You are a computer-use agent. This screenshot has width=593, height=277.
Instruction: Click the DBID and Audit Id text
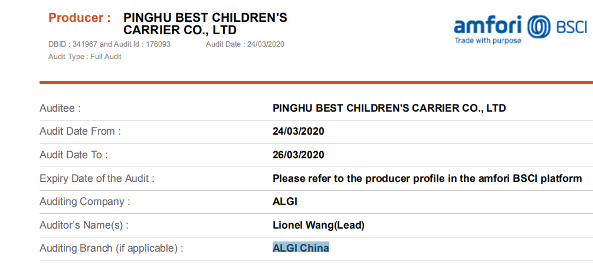point(109,44)
